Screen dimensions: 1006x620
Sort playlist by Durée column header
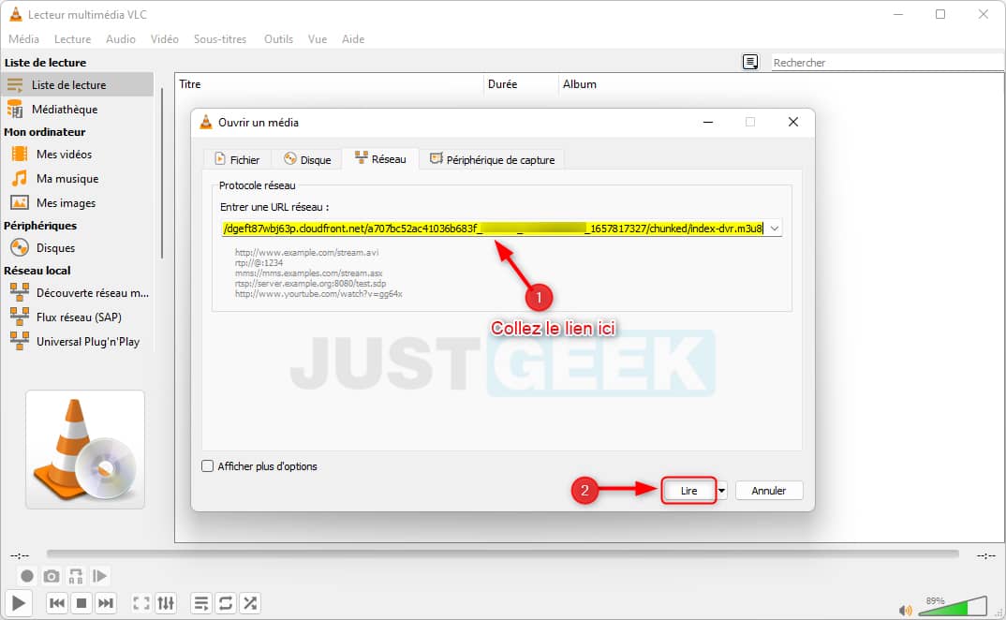coord(521,84)
